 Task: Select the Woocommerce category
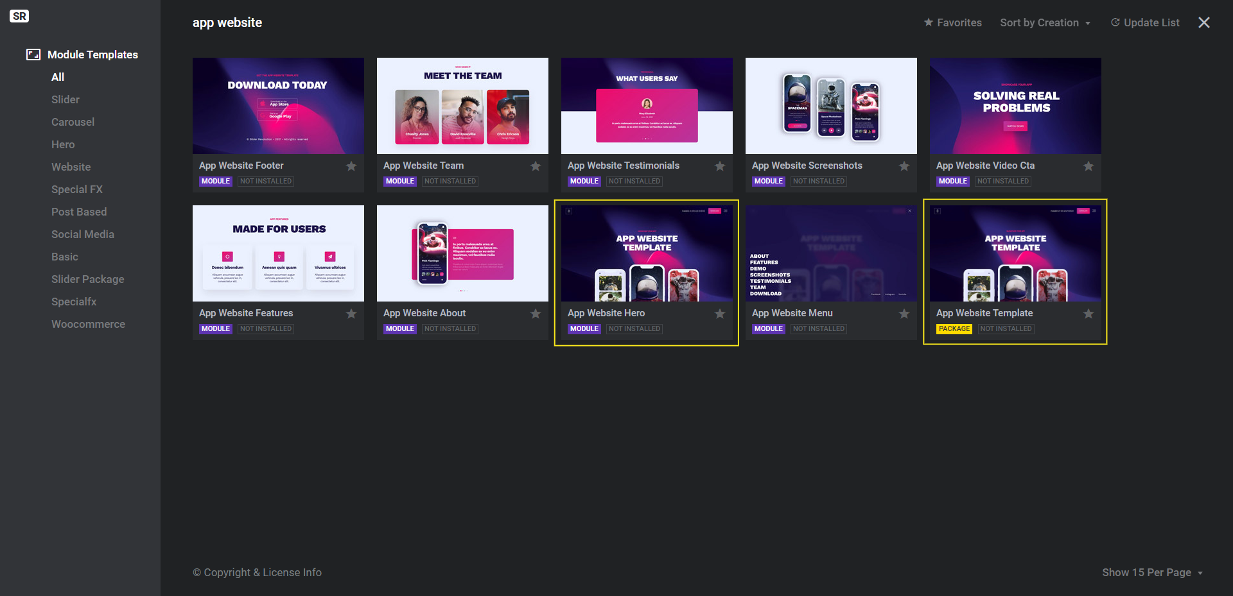pyautogui.click(x=89, y=324)
